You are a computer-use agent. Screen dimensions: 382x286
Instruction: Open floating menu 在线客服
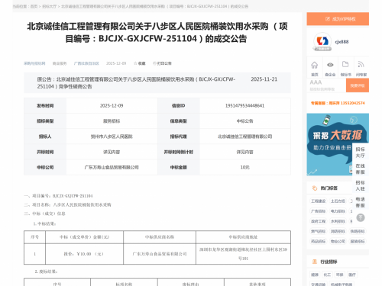[360, 169]
